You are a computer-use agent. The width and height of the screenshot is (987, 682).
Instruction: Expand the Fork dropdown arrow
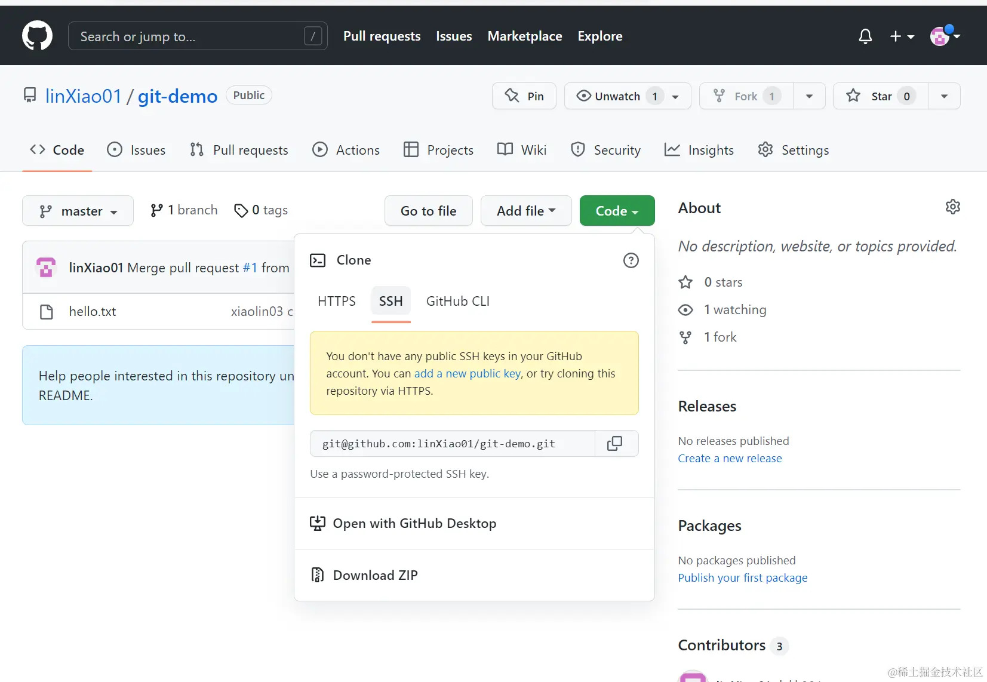pyautogui.click(x=809, y=96)
